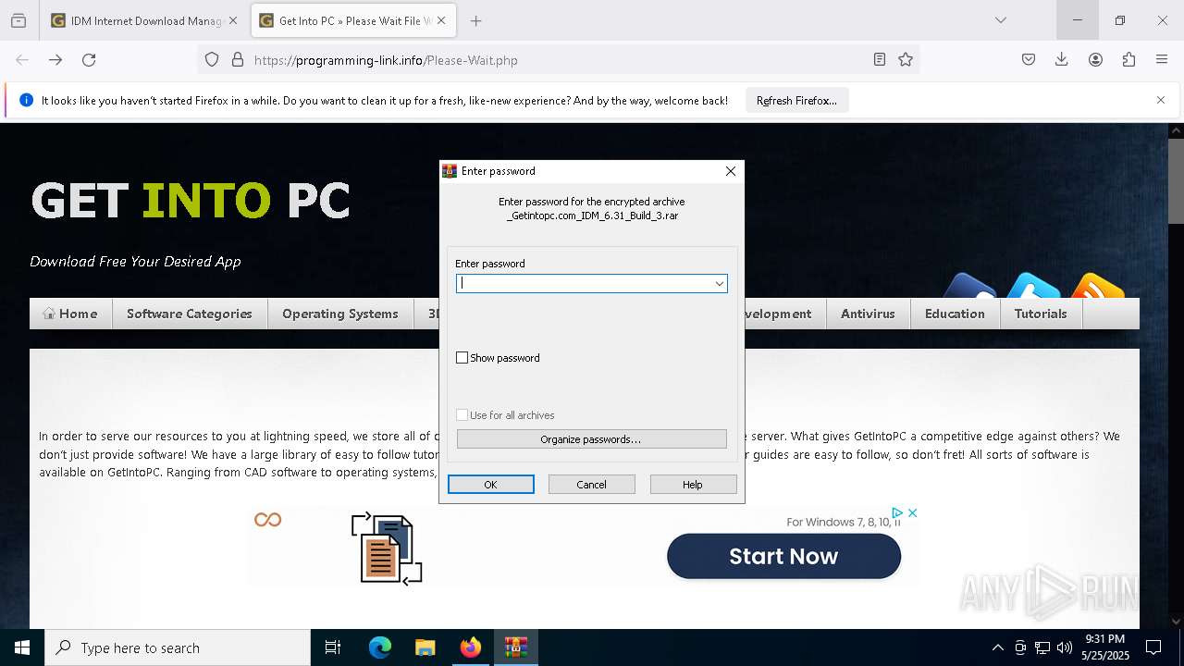Open Operating Systems menu item

(x=340, y=314)
